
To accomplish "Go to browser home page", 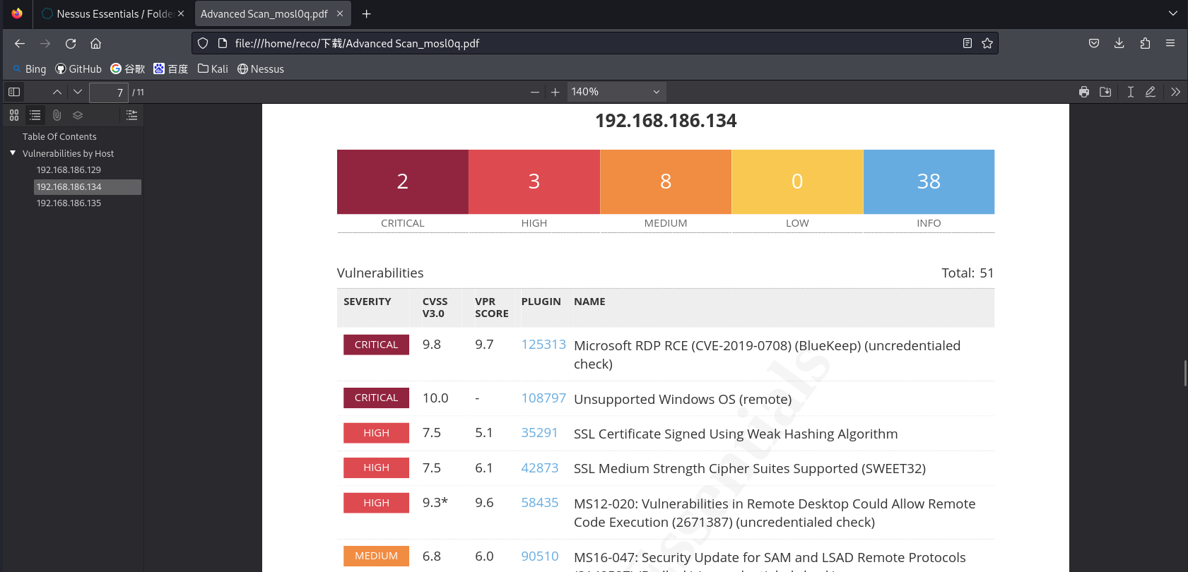I will coord(96,44).
